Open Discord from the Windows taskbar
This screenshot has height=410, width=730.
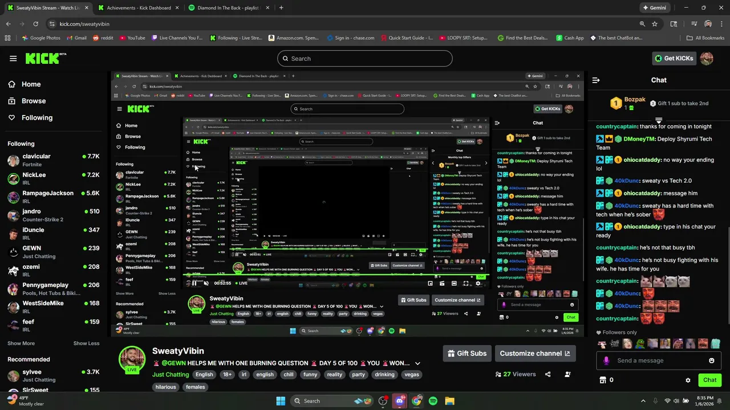(400, 401)
